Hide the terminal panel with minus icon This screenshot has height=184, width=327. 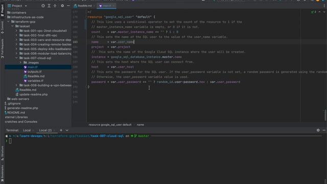[324, 130]
